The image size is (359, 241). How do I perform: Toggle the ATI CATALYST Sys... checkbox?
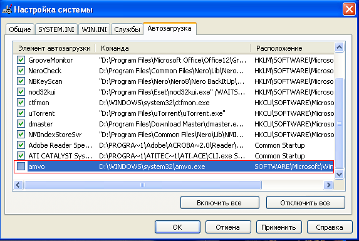[21, 156]
